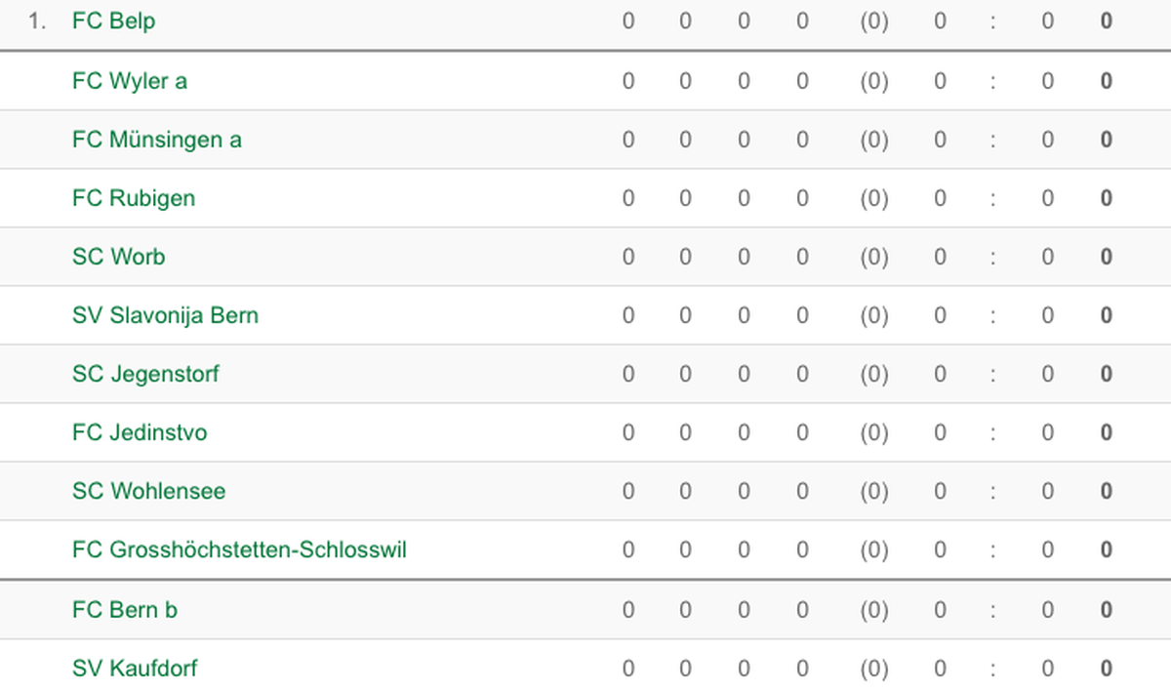
Task: Open the FC Wyler a team page
Action: [130, 81]
